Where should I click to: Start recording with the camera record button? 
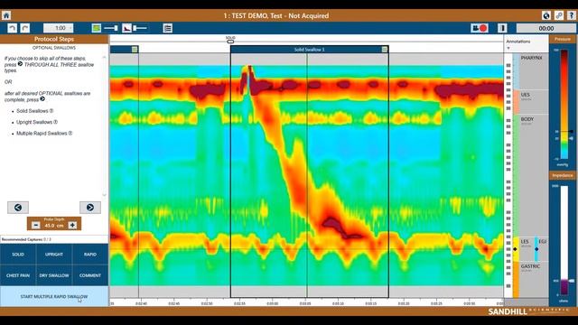480,28
